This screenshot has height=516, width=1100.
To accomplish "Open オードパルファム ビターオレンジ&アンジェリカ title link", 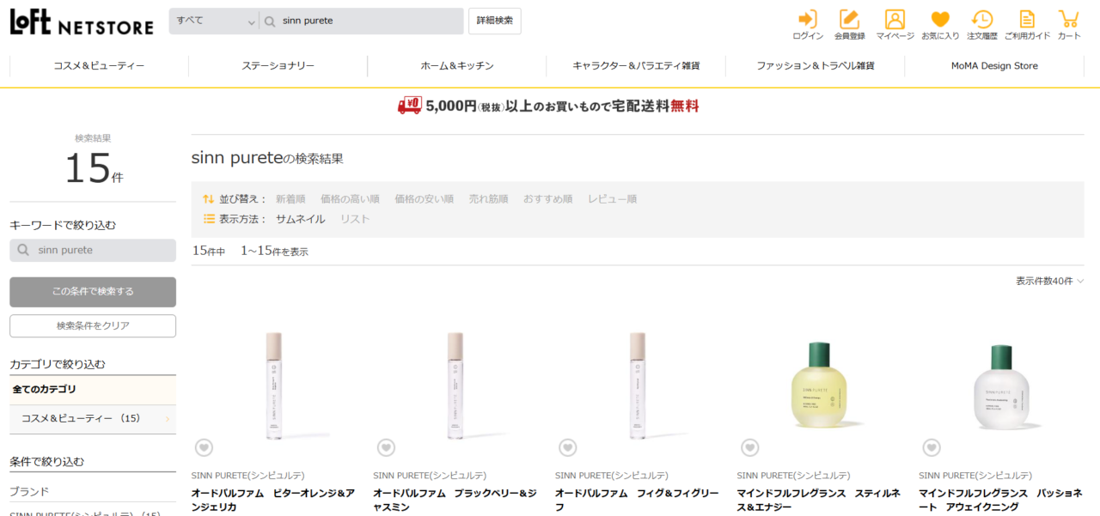I will [x=273, y=500].
